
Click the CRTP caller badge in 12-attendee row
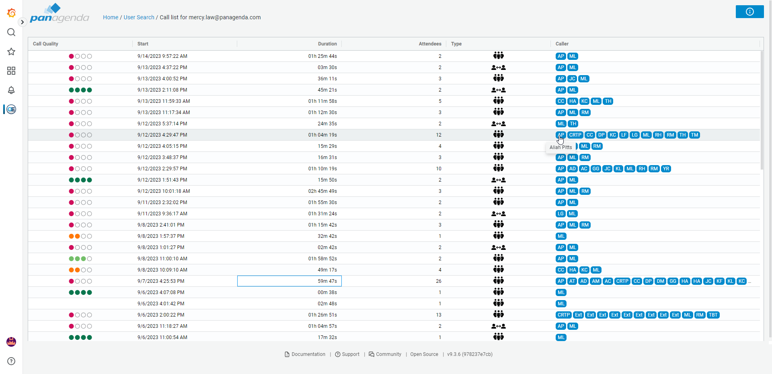tap(575, 135)
